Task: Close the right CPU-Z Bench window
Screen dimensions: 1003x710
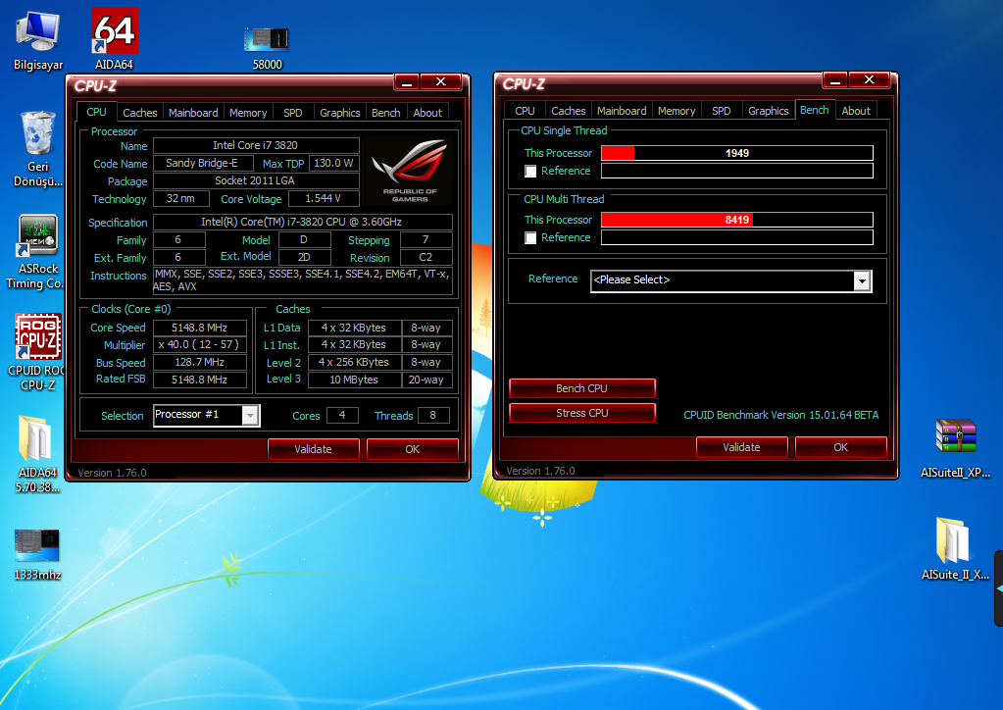Action: (869, 80)
